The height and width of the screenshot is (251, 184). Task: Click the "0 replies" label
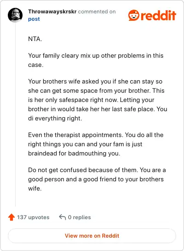coord(79,217)
